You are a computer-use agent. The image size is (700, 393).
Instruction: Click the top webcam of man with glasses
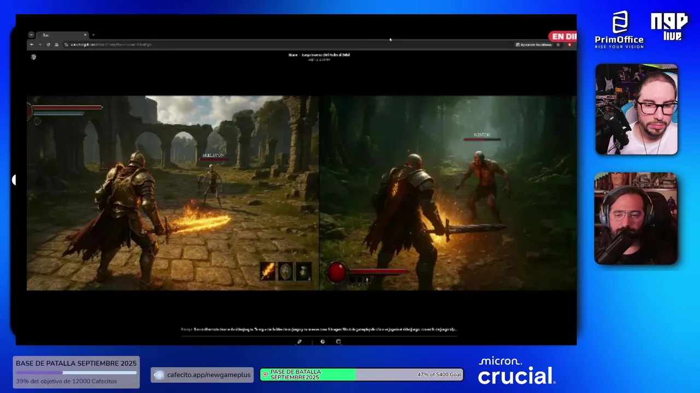pyautogui.click(x=637, y=109)
